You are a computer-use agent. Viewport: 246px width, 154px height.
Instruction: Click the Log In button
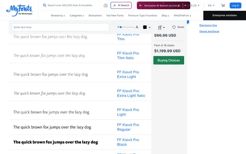(235, 5)
